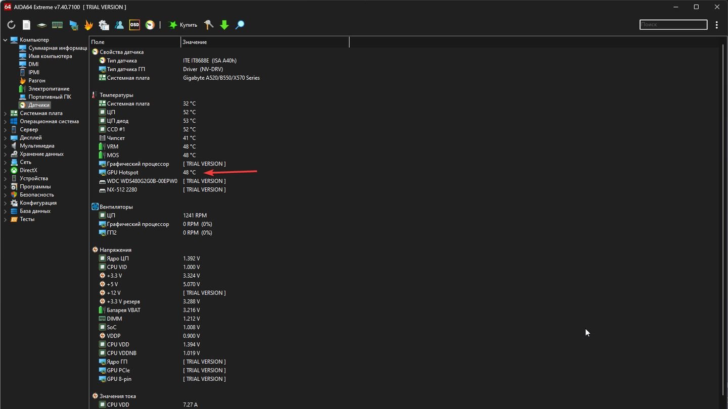Select Имя компьютера in the tree
The width and height of the screenshot is (728, 409).
click(x=45, y=56)
